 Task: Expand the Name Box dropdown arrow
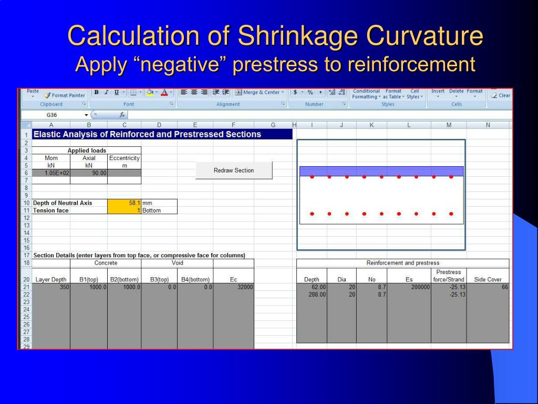(86, 115)
